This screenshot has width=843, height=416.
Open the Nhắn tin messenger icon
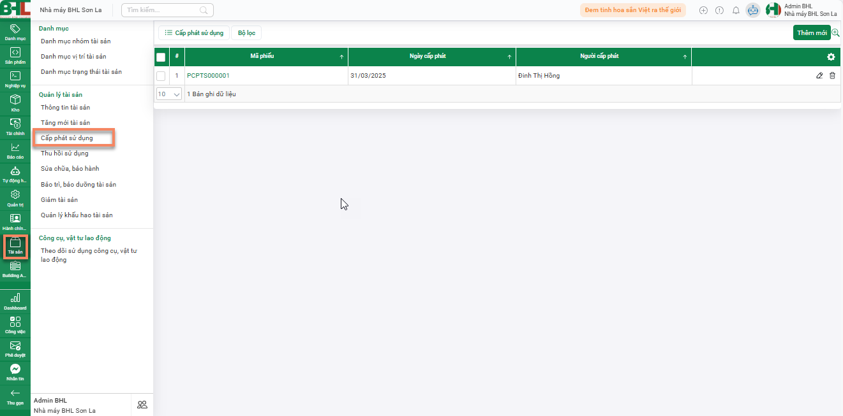(15, 372)
